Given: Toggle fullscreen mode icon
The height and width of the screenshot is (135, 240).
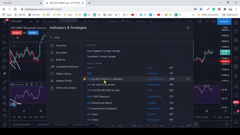Looking at the screenshot, I should [x=207, y=22].
